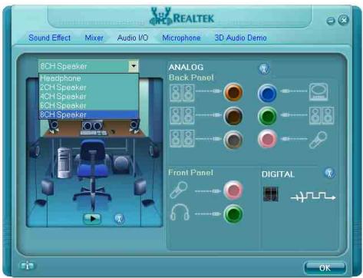The height and width of the screenshot is (278, 363).
Task: Open the 3D Audio Demo tab
Action: pyautogui.click(x=240, y=38)
